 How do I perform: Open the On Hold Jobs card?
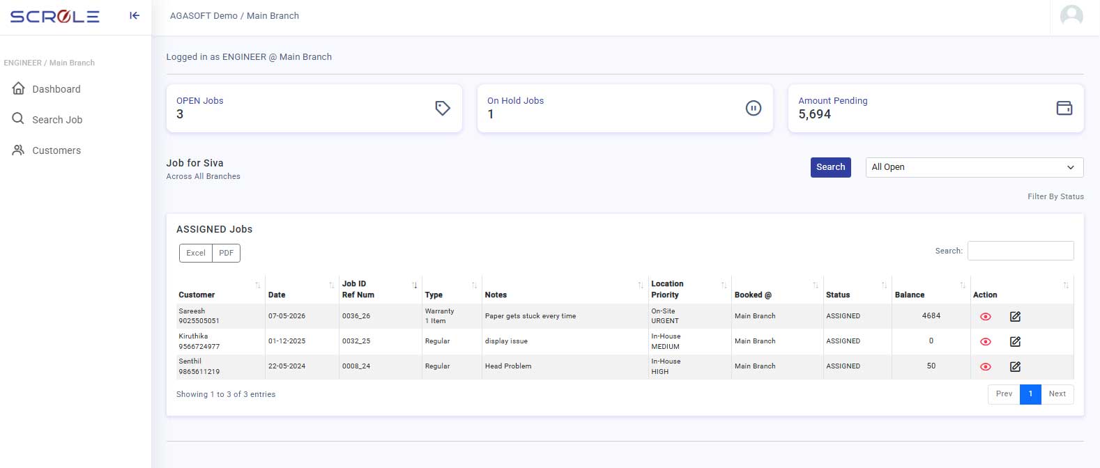click(x=625, y=108)
